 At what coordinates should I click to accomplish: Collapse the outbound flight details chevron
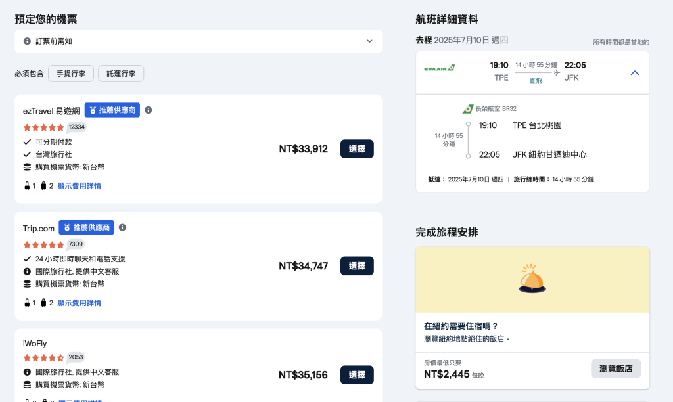coord(635,73)
